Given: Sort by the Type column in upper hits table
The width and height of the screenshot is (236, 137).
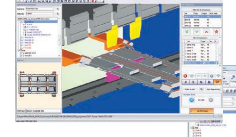Looking at the screenshot, I should pos(197,14).
